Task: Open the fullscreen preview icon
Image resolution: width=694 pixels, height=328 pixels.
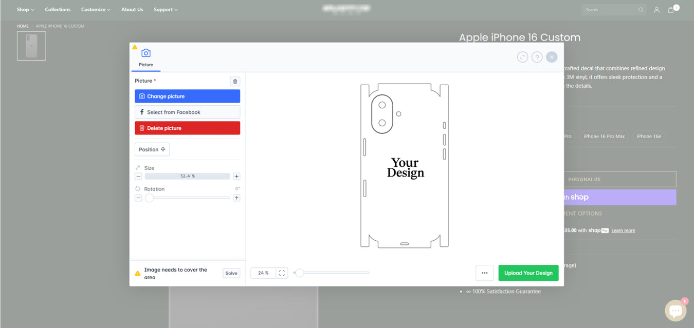Action: pos(522,57)
